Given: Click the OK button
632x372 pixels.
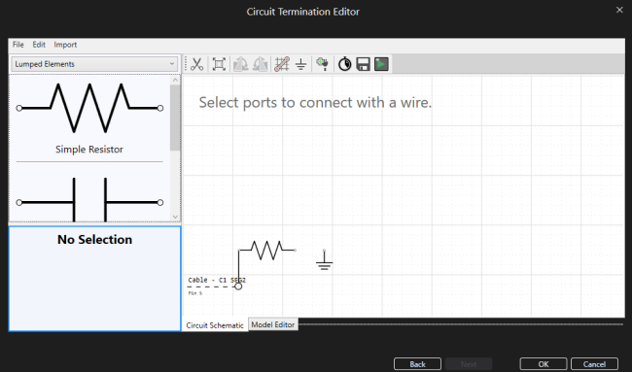Looking at the screenshot, I should pyautogui.click(x=544, y=364).
